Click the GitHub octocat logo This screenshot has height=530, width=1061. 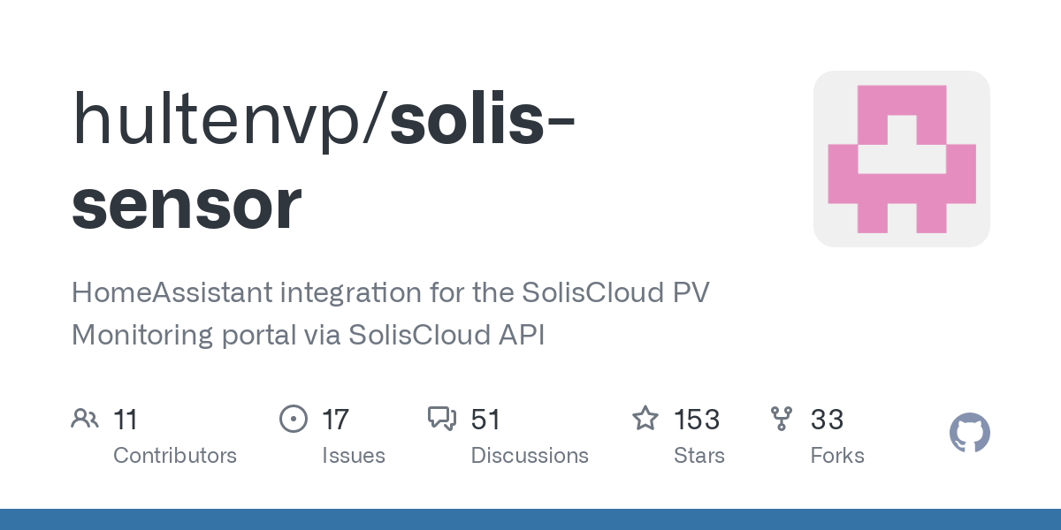(x=969, y=433)
